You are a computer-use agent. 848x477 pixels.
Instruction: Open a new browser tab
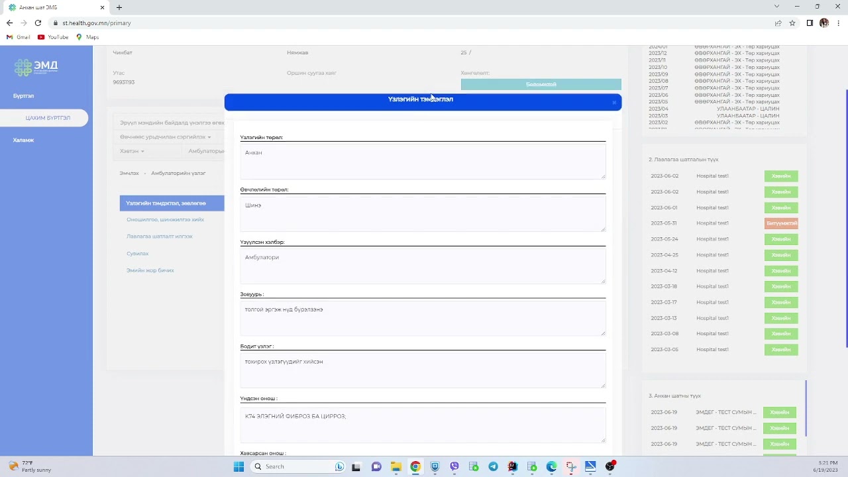119,7
